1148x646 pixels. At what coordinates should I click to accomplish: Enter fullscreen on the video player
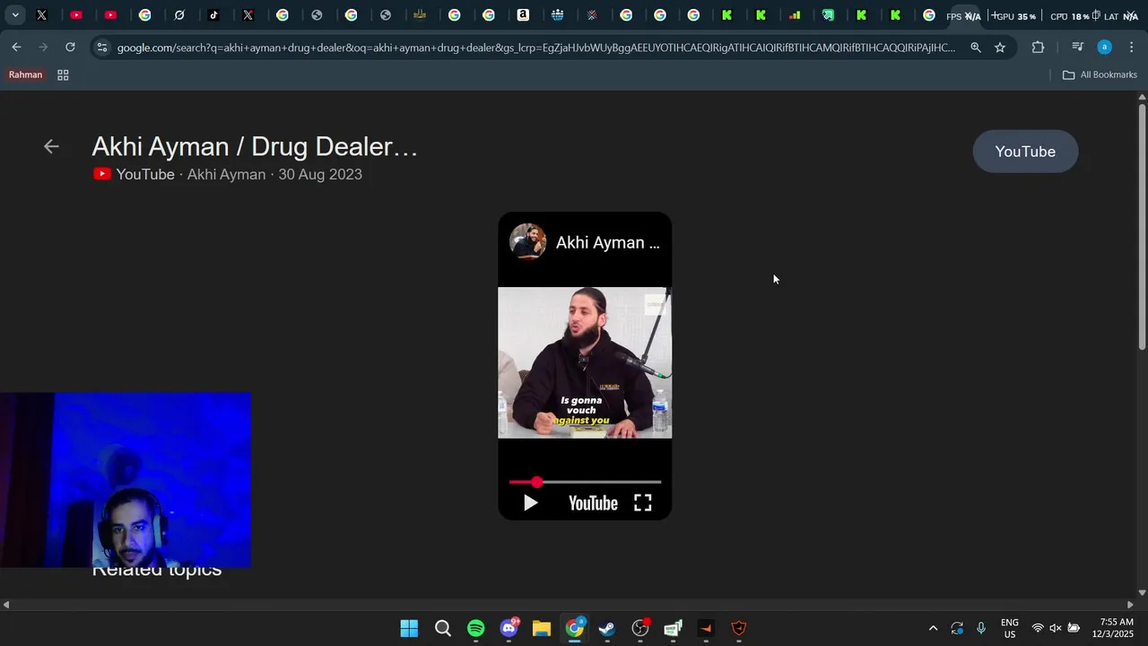643,503
